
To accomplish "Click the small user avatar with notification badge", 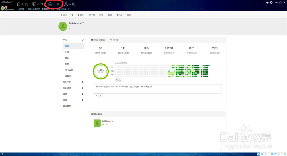I will click(3, 8).
